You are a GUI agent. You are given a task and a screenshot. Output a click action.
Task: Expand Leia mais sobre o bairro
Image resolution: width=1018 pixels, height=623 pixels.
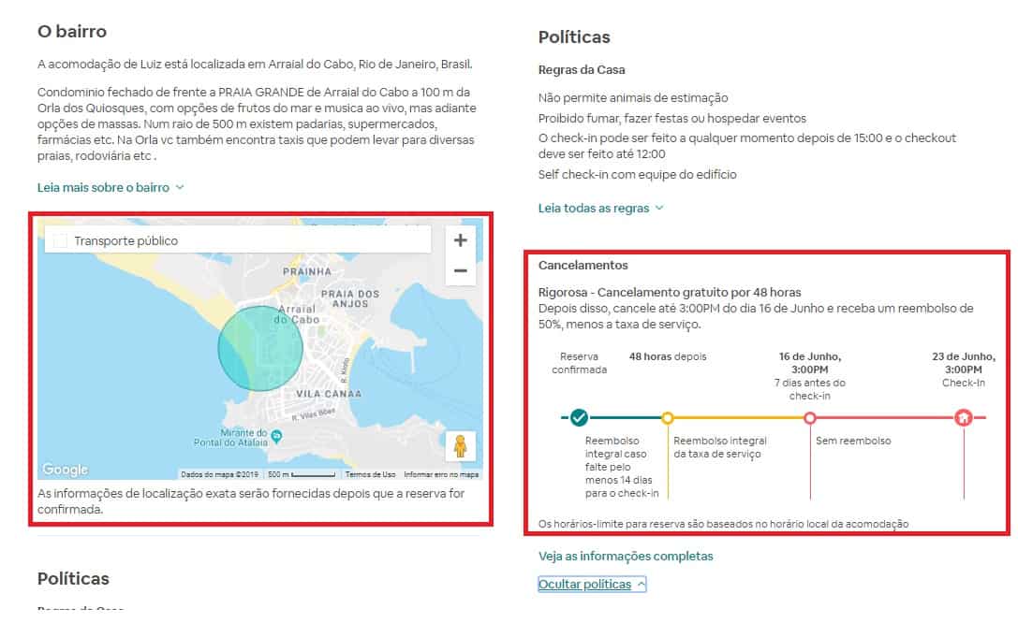111,187
